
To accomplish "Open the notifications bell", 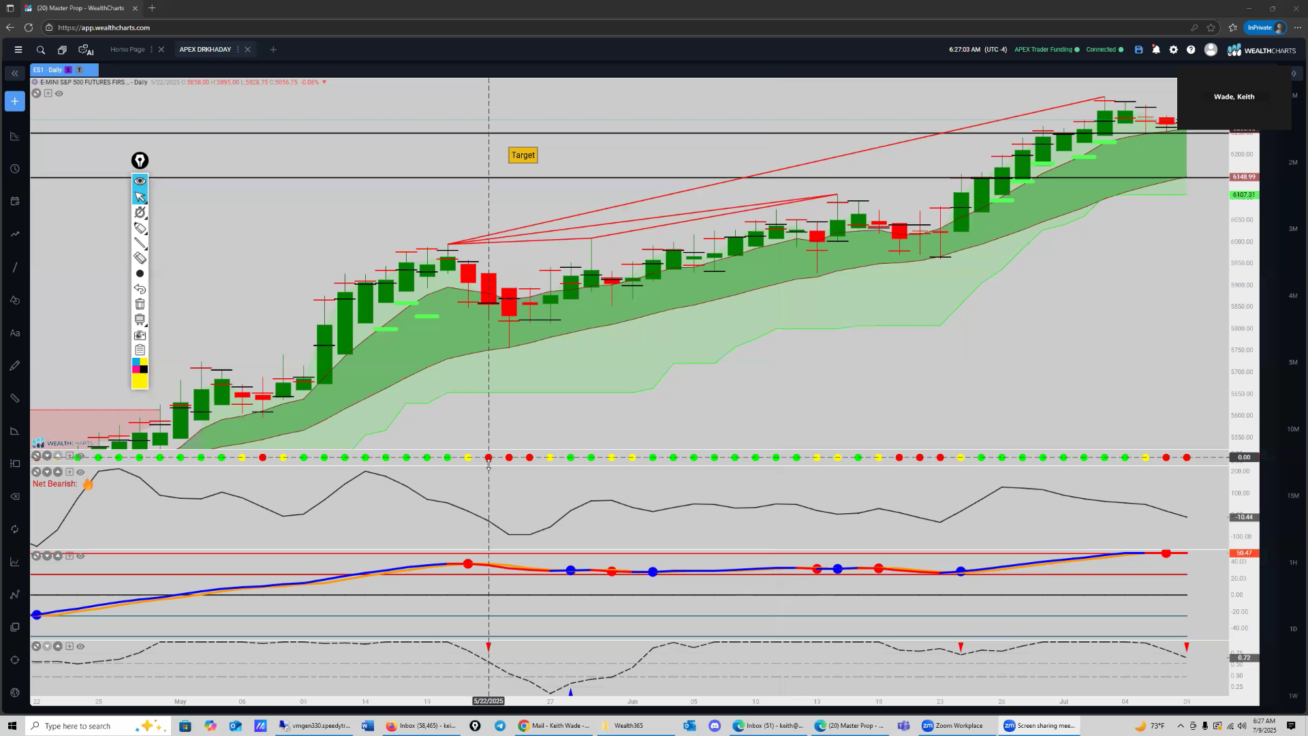I will [1156, 50].
